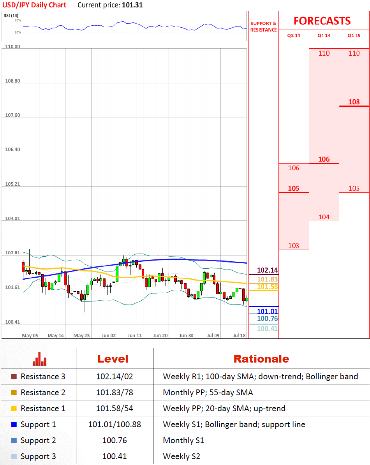The height and width of the screenshot is (465, 370).
Task: Select the bold 105 forecast in Q3 14
Action: coord(294,188)
